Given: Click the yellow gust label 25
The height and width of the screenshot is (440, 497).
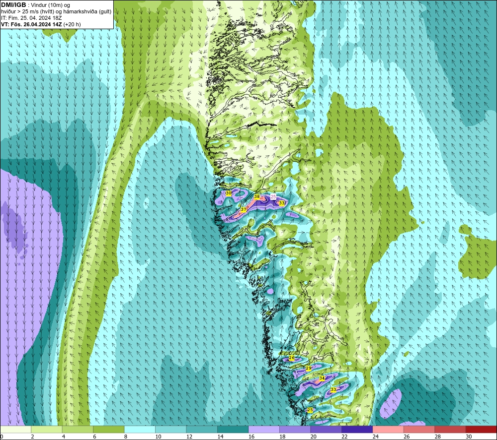Looking at the screenshot, I should [310, 410].
